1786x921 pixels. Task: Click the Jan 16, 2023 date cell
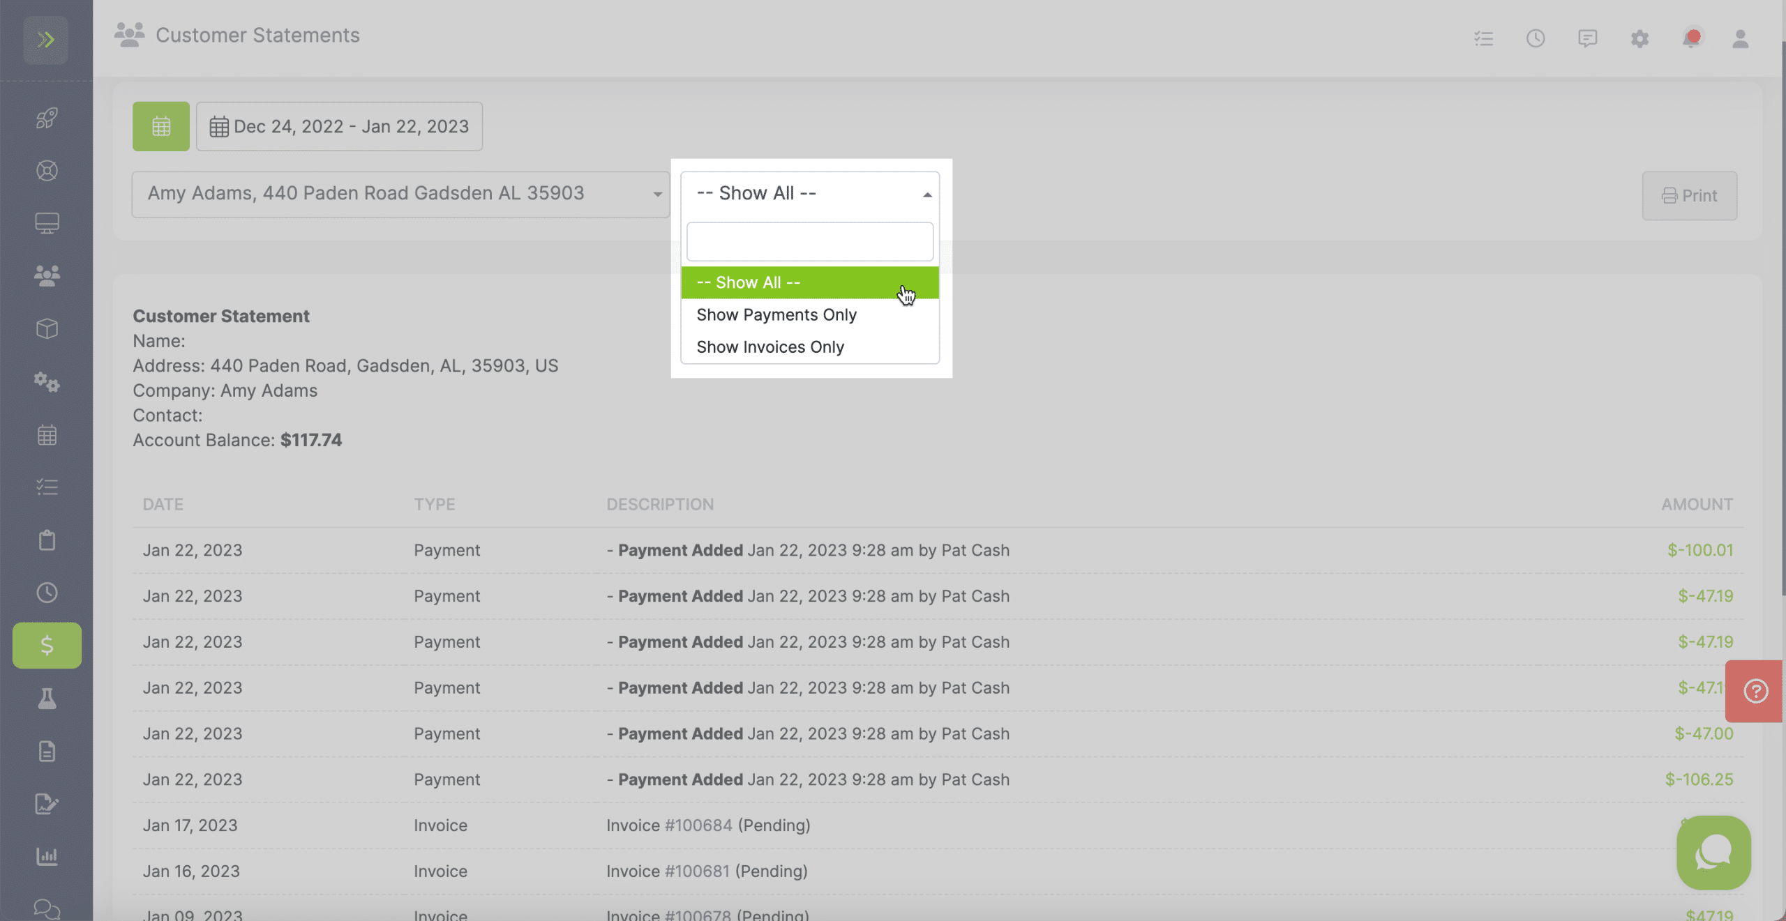pos(191,871)
